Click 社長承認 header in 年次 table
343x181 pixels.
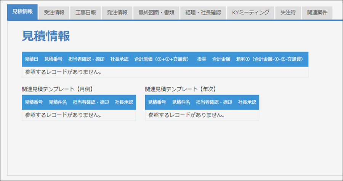247,102
